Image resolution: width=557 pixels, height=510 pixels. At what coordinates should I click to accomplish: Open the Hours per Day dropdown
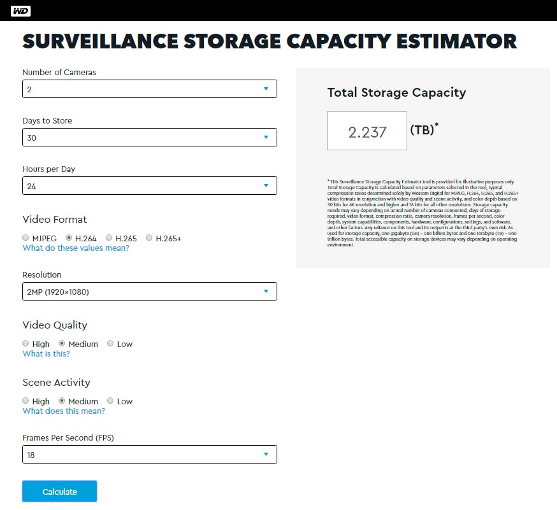tap(150, 186)
